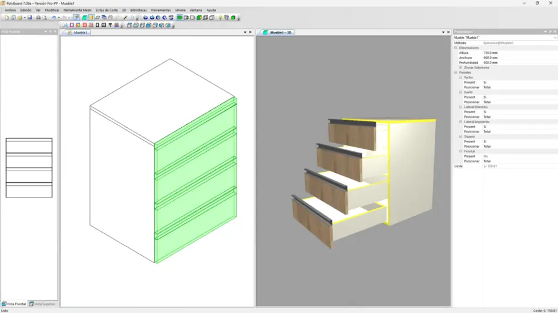Toggle the Techo panel Present value

click(x=485, y=82)
